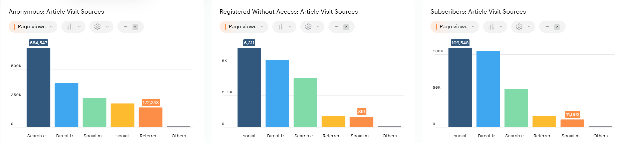Open Page views dropdown in Subscribers panel
625x143 pixels.
[454, 27]
